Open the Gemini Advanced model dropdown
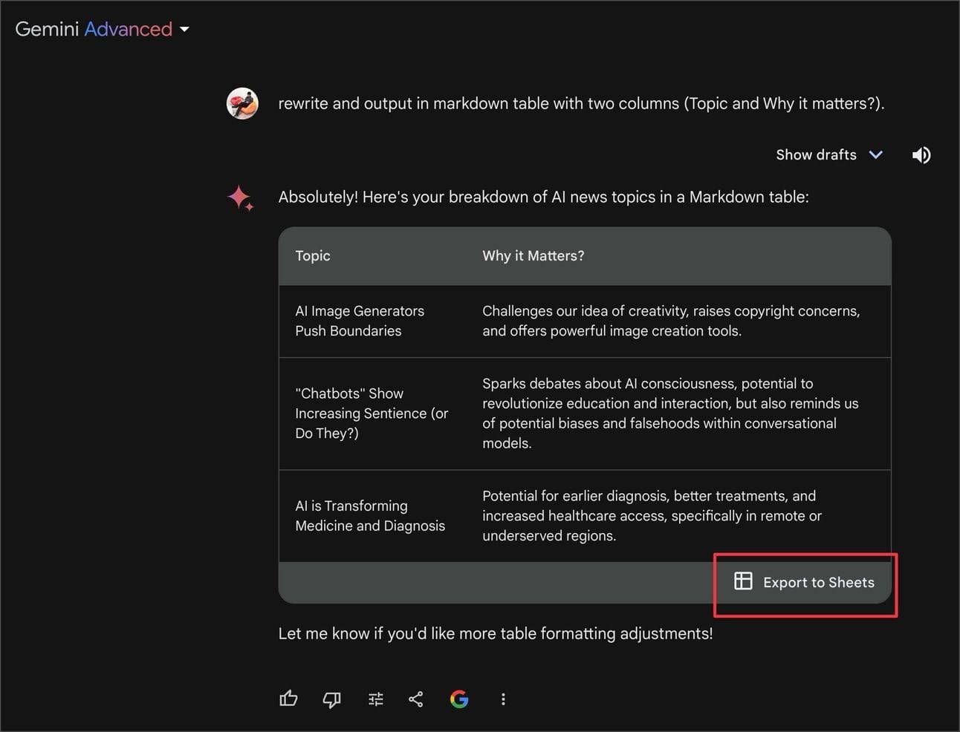This screenshot has height=732, width=960. [x=103, y=29]
